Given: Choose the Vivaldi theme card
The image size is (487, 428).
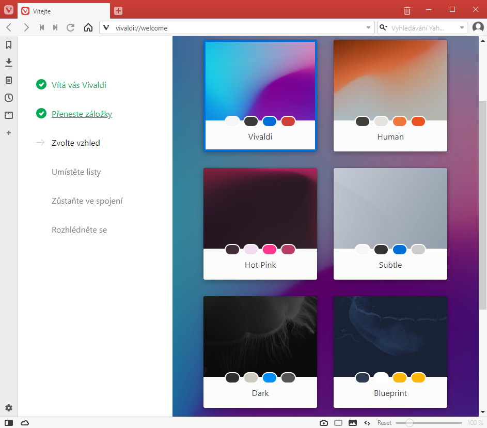Looking at the screenshot, I should (260, 96).
